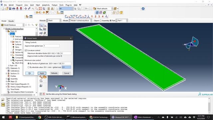Open the OBS taskbar item
Image resolution: width=213 pixels, height=120 pixels.
[x=54, y=117]
